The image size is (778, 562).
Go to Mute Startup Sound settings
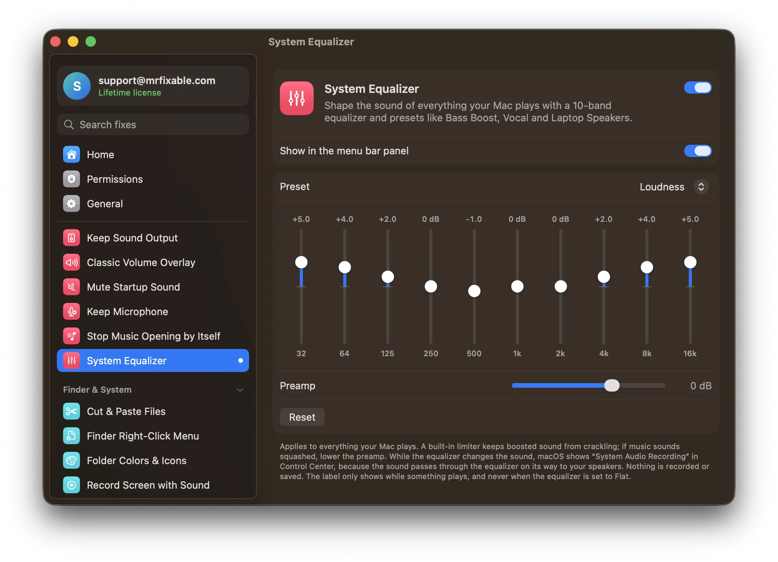(x=153, y=287)
